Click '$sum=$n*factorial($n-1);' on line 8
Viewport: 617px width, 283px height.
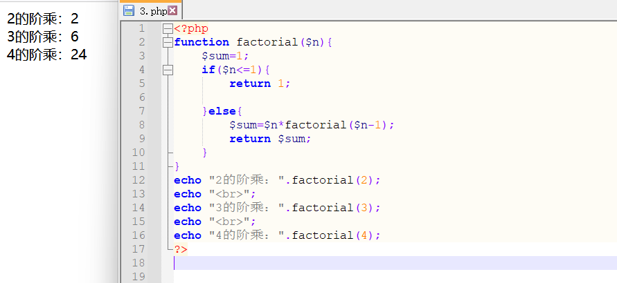click(x=312, y=125)
